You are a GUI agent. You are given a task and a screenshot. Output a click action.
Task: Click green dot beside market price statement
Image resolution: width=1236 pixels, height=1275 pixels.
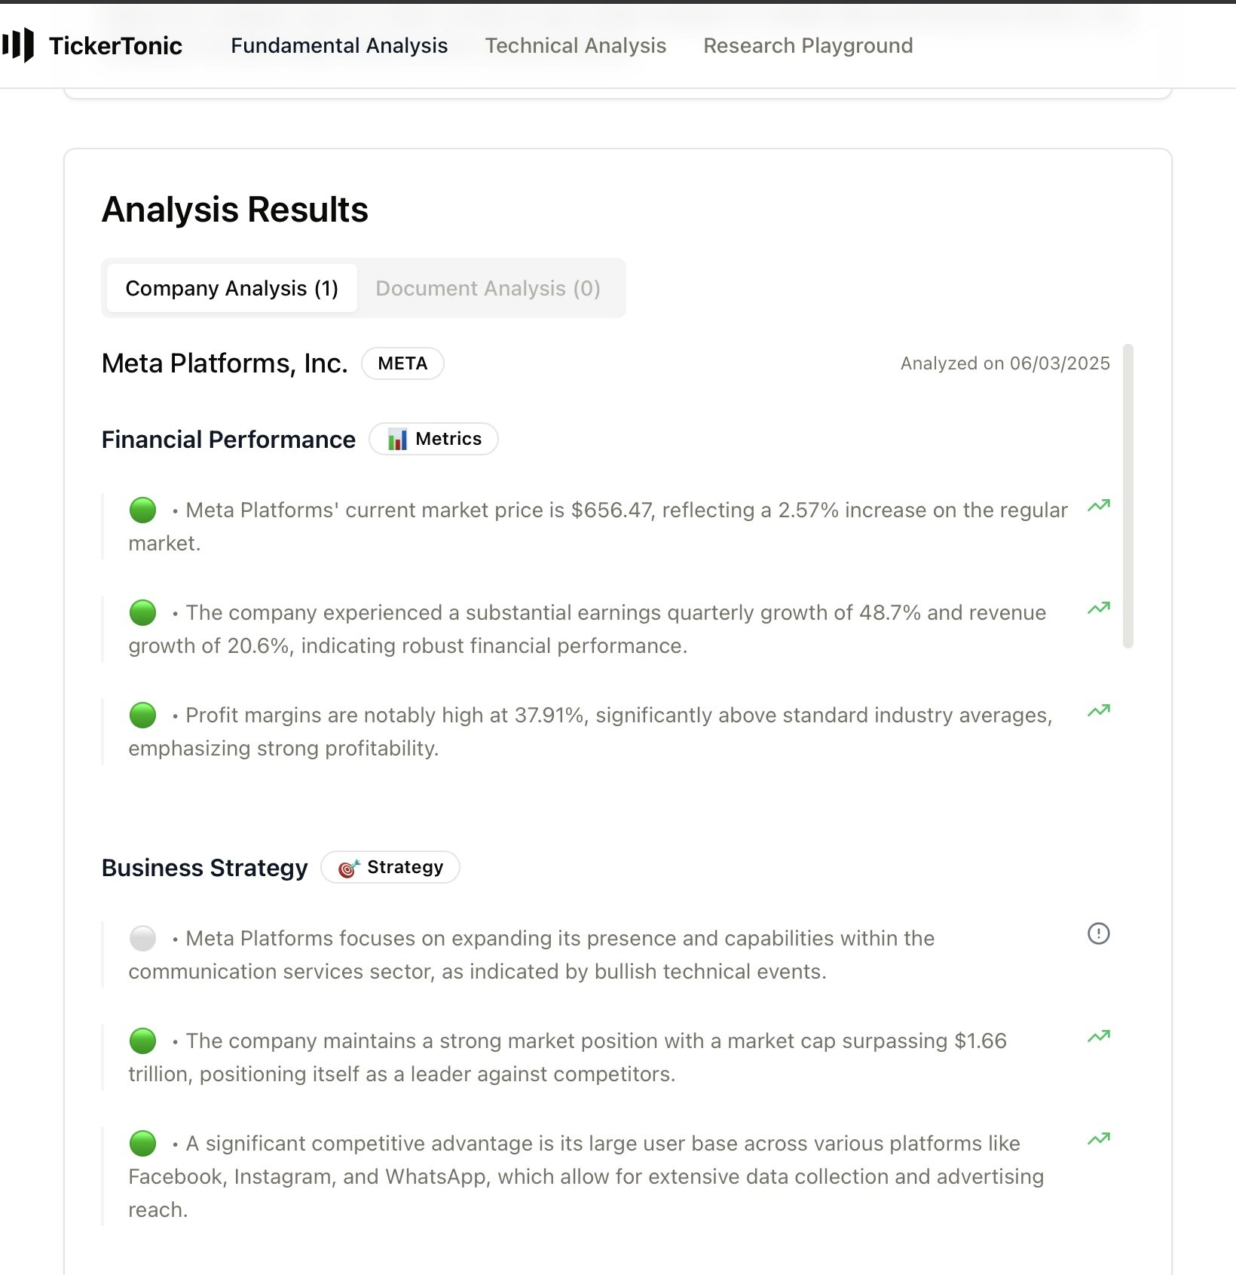tap(142, 510)
